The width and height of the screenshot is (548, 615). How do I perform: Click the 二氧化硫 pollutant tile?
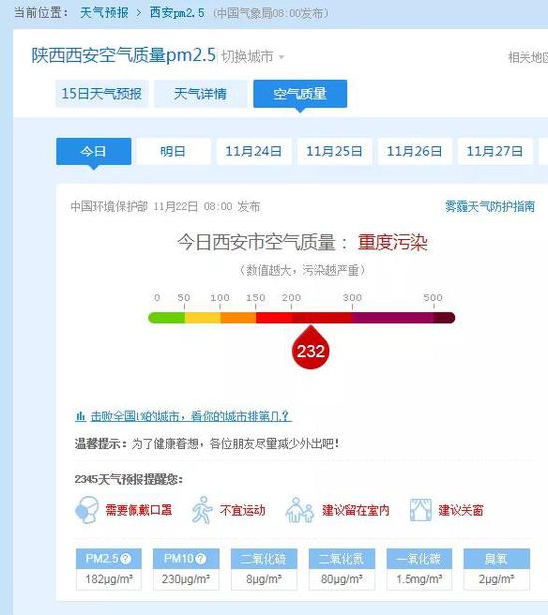(x=264, y=569)
